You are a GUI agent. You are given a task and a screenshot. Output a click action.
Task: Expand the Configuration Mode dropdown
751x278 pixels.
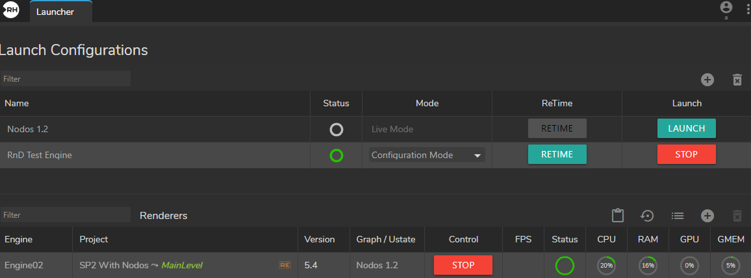[x=427, y=156]
